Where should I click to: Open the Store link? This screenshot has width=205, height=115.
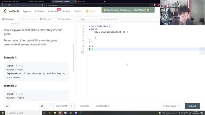(90, 11)
